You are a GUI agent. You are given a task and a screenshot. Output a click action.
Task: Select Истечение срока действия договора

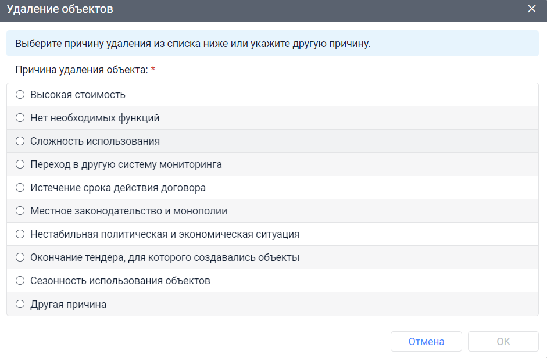20,187
